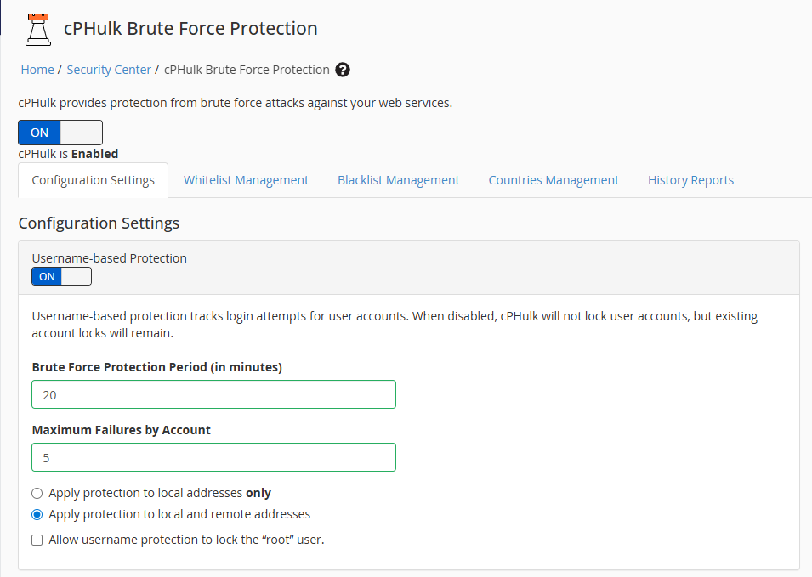812x577 pixels.
Task: Open the Security Center breadcrumb link
Action: pyautogui.click(x=109, y=70)
